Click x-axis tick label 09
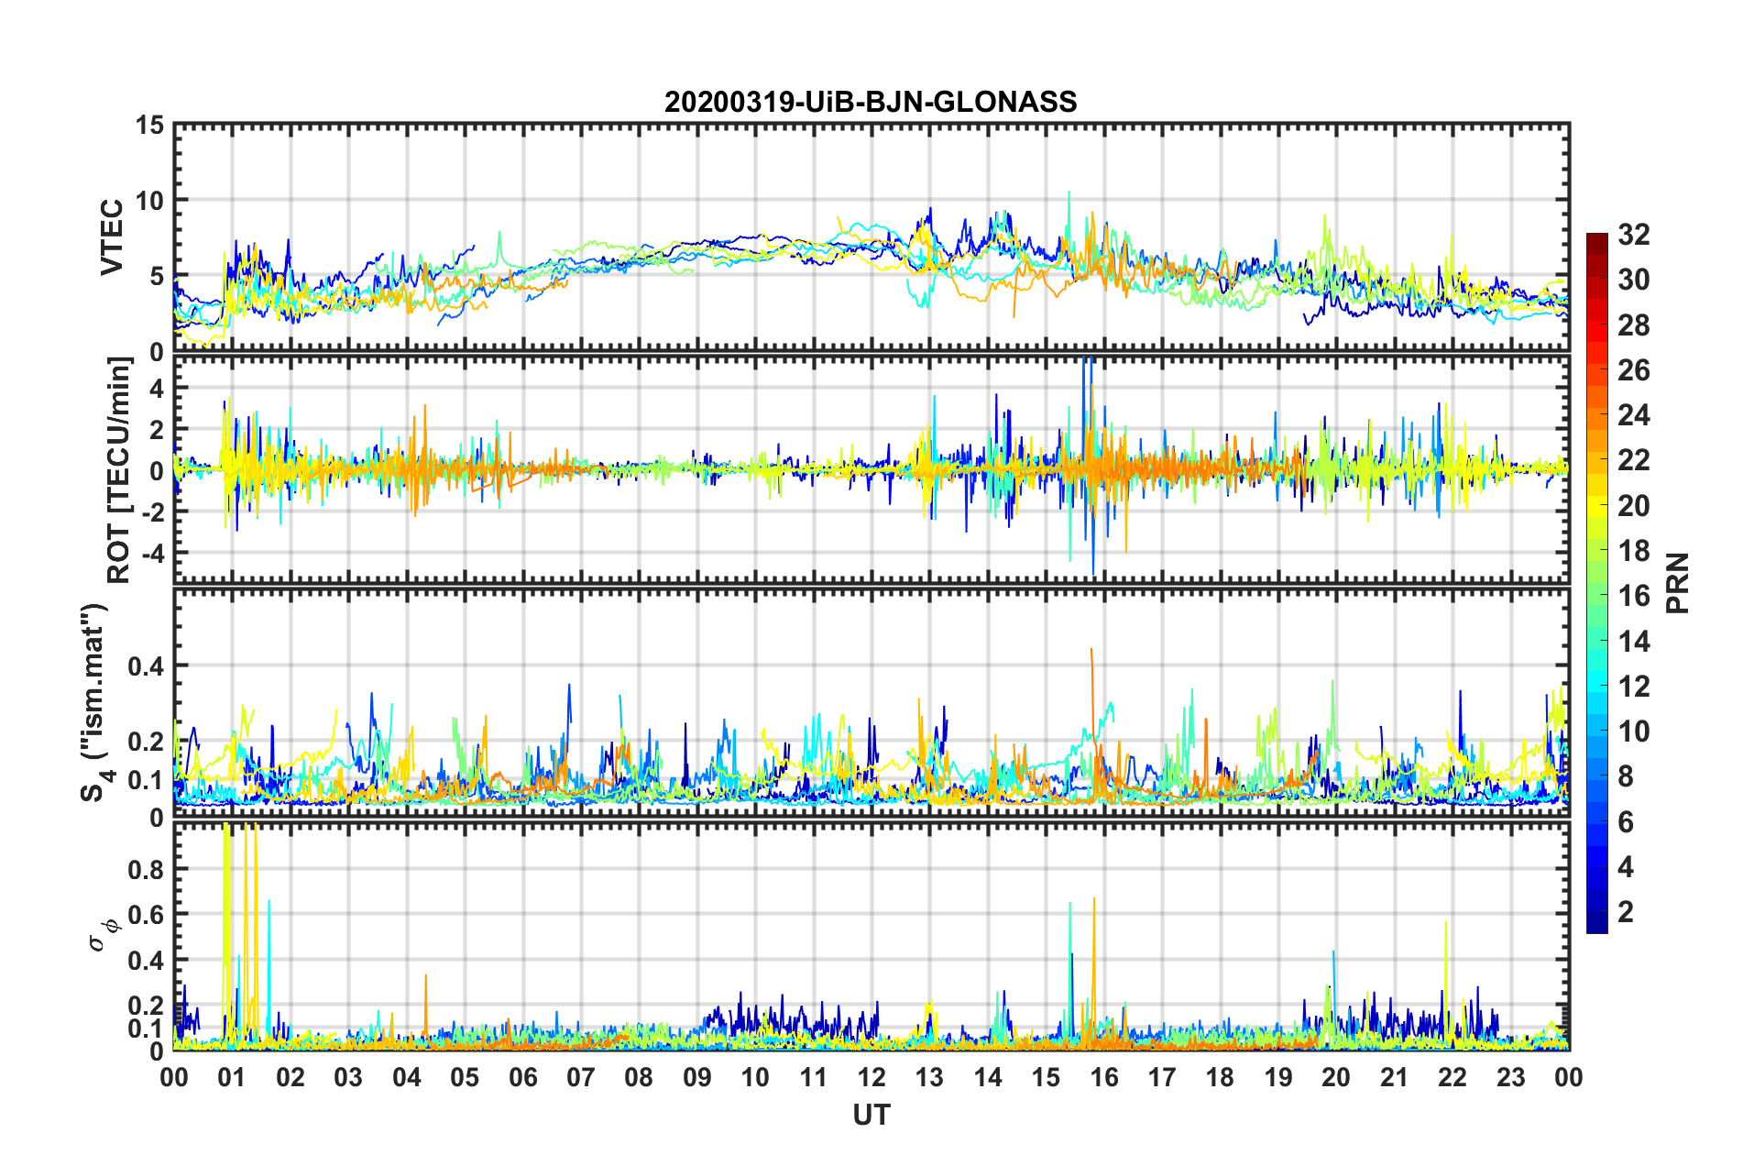This screenshot has height=1166, width=1743. pyautogui.click(x=696, y=1077)
